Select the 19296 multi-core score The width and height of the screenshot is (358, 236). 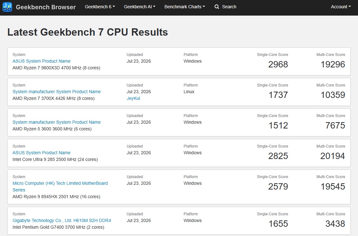pos(333,65)
